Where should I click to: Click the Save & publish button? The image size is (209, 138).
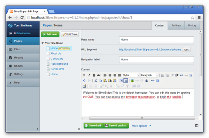pos(116,125)
